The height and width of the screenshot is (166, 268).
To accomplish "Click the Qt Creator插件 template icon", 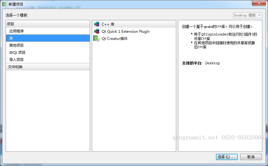I will point(96,38).
